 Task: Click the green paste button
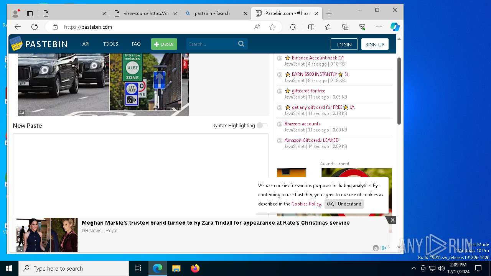164,44
